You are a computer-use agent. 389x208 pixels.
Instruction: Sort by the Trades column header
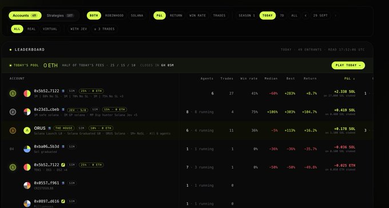pos(227,78)
